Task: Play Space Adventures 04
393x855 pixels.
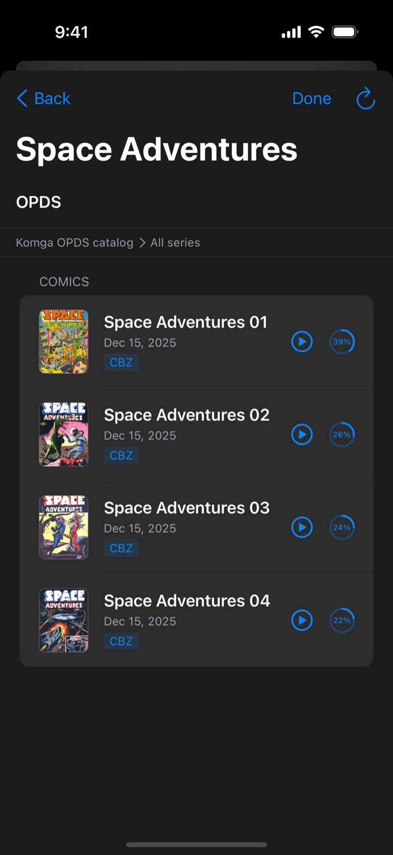Action: (x=302, y=620)
